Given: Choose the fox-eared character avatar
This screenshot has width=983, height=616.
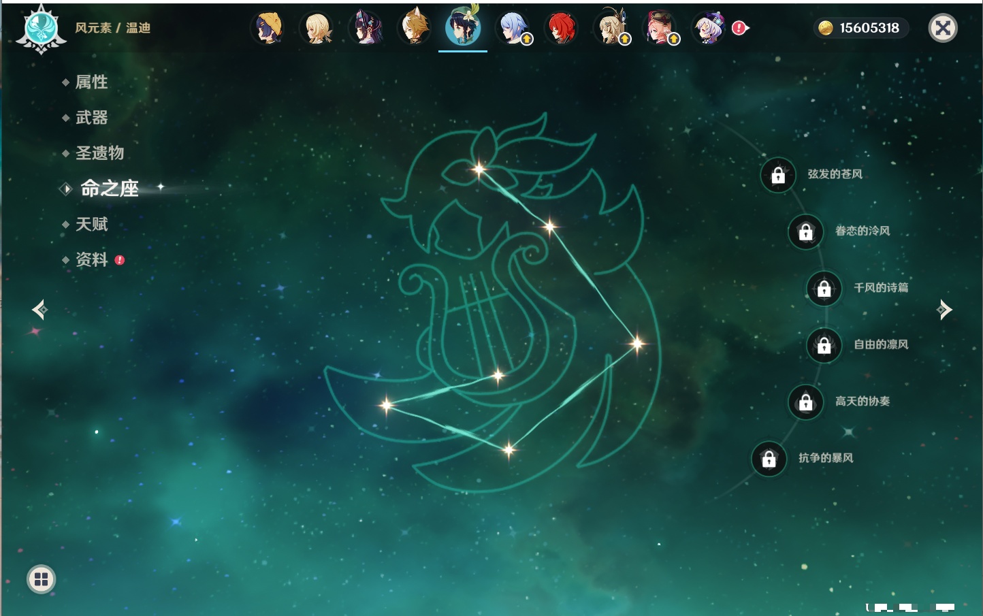Looking at the screenshot, I should coord(415,29).
